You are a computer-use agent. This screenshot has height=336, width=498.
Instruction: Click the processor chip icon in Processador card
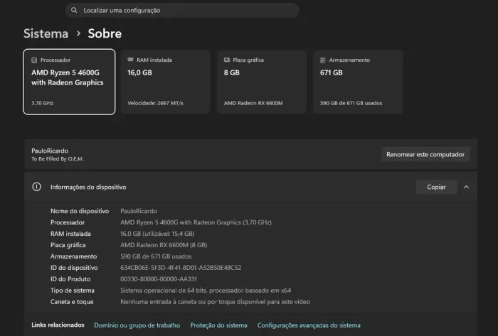point(34,60)
